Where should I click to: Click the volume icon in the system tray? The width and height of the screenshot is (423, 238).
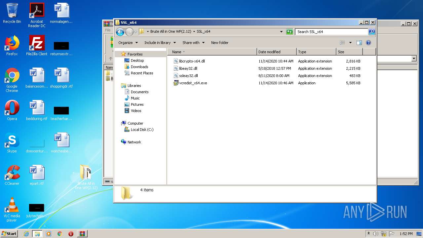[x=376, y=234]
